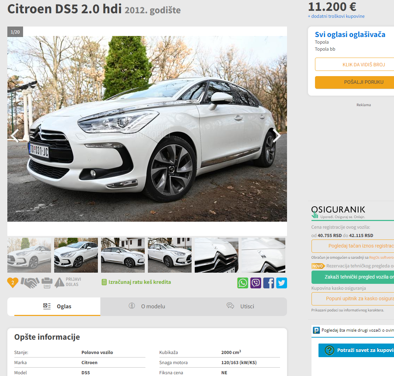Click '2000 cm3' value

pyautogui.click(x=231, y=352)
